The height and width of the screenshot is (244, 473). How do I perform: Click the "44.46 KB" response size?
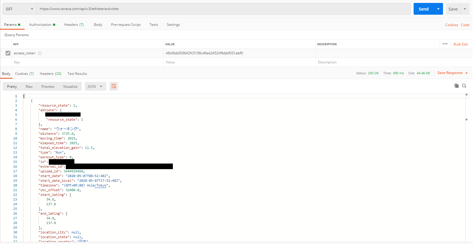click(423, 73)
